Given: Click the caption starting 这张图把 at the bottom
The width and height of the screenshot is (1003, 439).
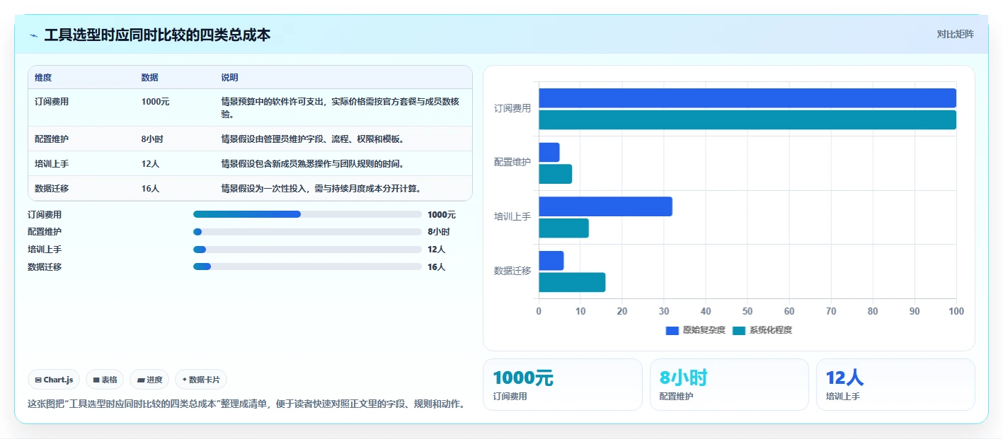Looking at the screenshot, I should point(246,404).
